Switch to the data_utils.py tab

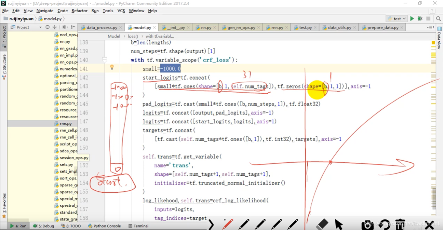(x=339, y=28)
